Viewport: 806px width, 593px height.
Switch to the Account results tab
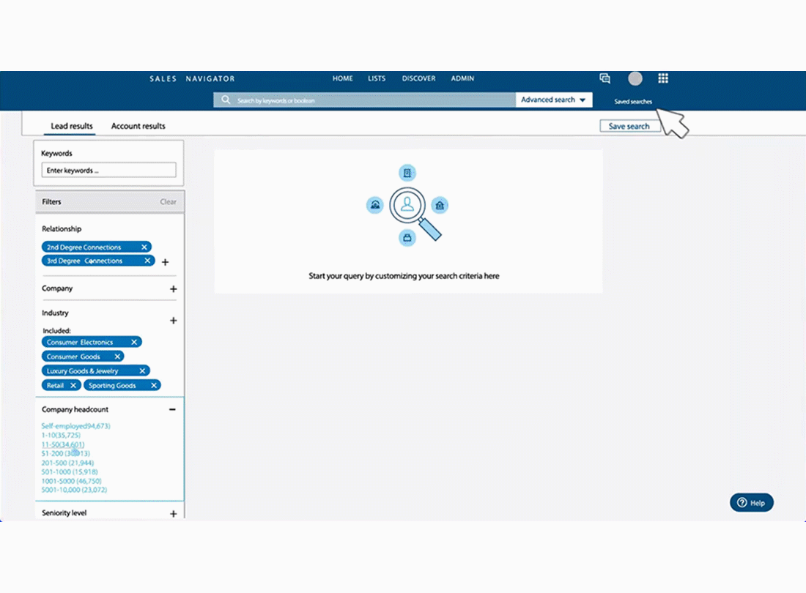tap(138, 126)
